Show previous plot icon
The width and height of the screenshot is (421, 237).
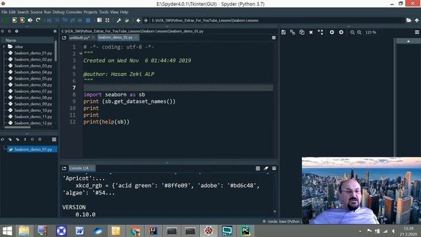(x=332, y=32)
